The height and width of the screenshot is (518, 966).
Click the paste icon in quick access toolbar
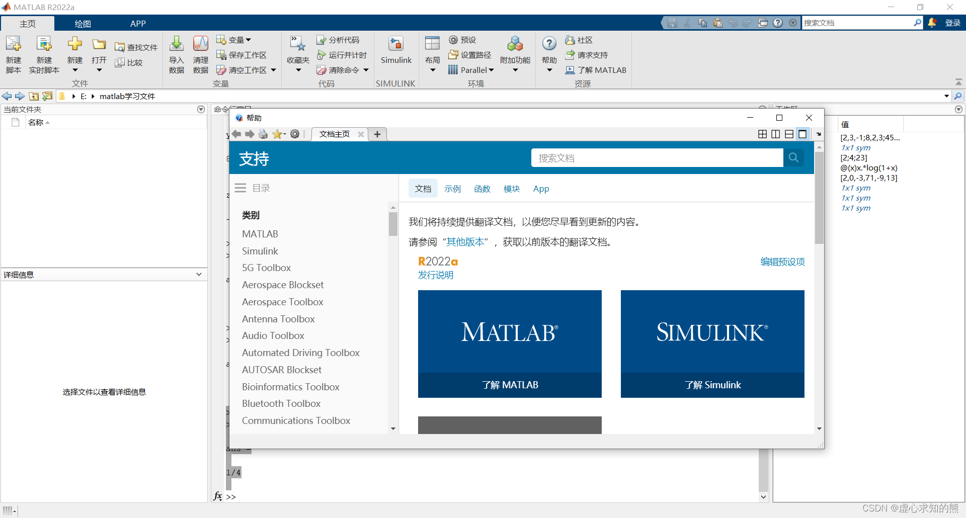click(x=717, y=23)
